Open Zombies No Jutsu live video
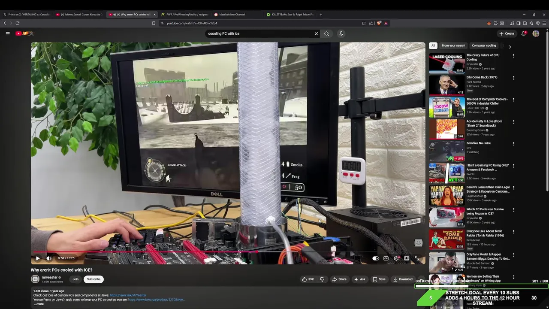 pyautogui.click(x=447, y=151)
